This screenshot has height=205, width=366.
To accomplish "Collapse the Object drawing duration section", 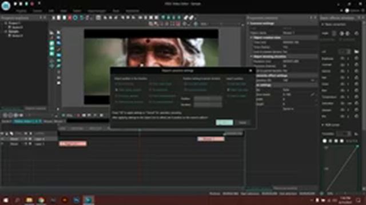I will (251, 56).
